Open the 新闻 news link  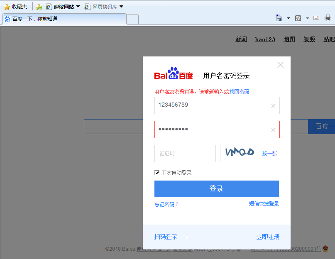(x=241, y=39)
